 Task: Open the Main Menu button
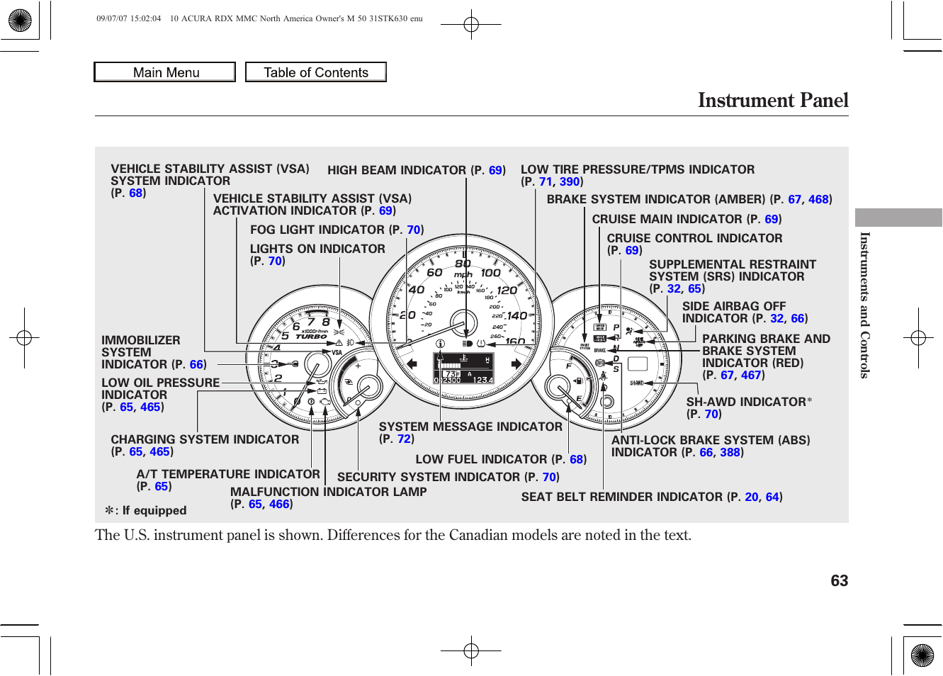165,72
